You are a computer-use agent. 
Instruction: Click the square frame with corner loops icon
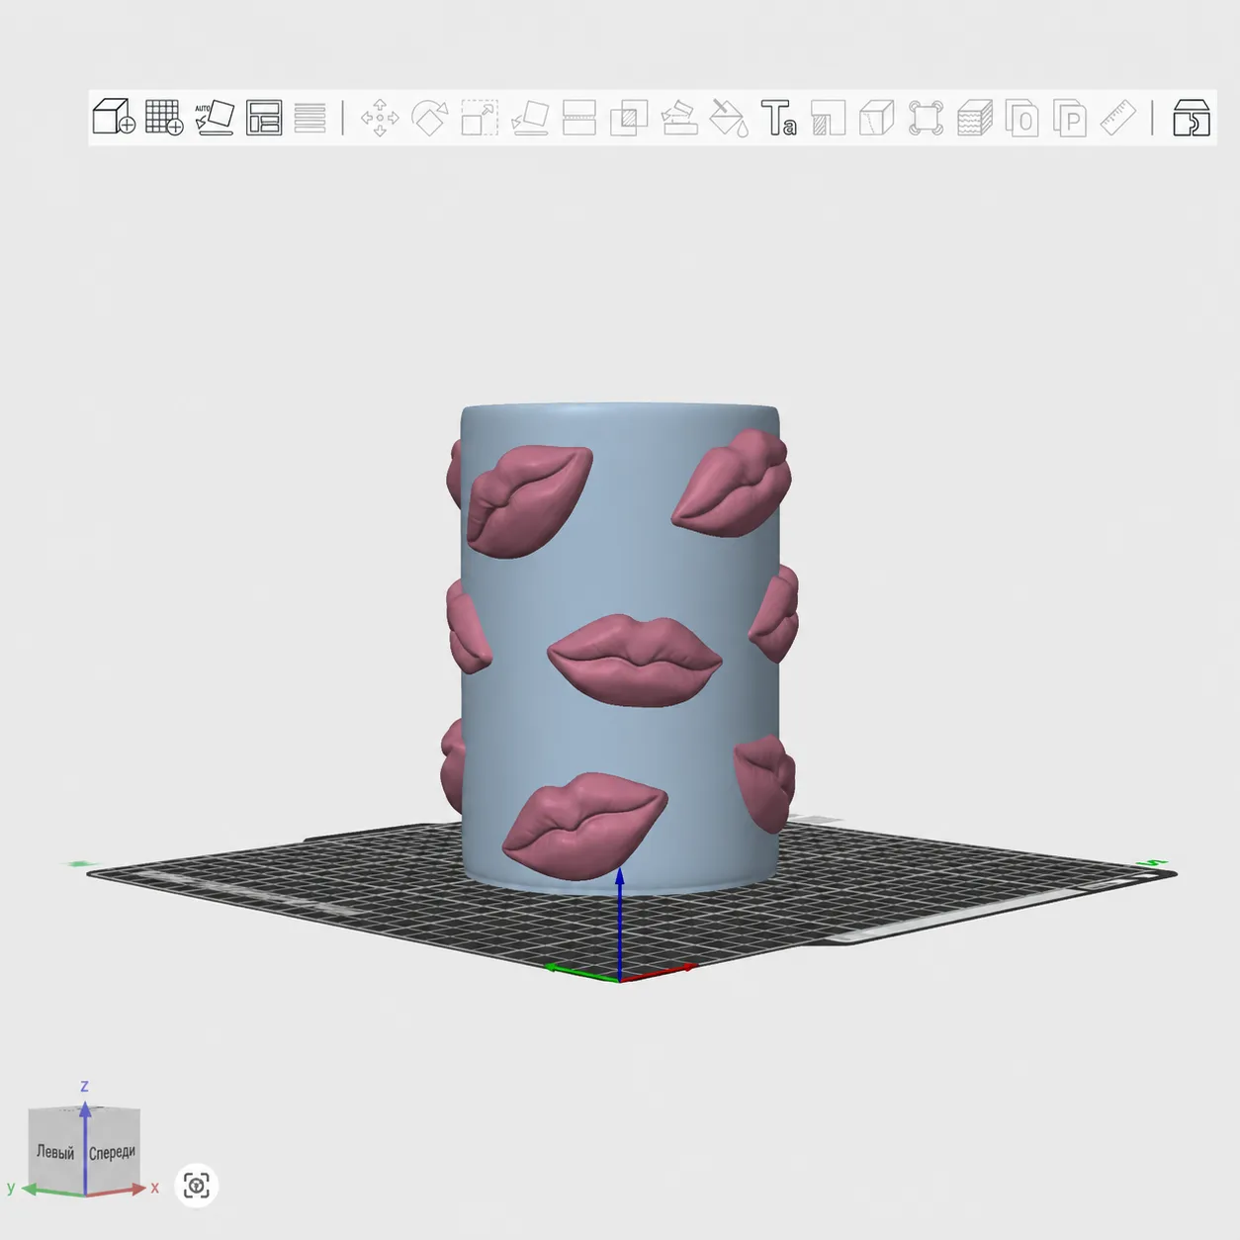(x=927, y=118)
